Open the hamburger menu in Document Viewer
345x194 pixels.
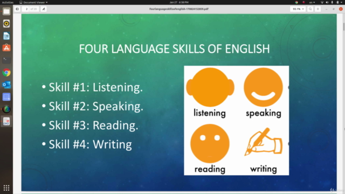point(318,9)
